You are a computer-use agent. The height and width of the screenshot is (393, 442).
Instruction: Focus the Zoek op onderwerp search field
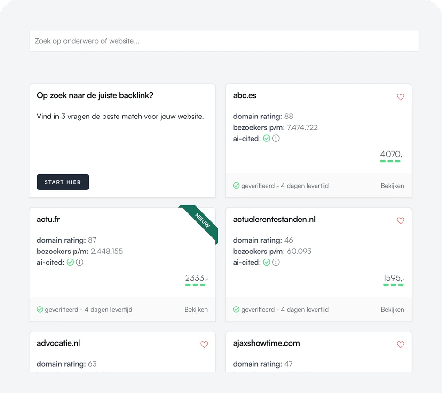224,41
